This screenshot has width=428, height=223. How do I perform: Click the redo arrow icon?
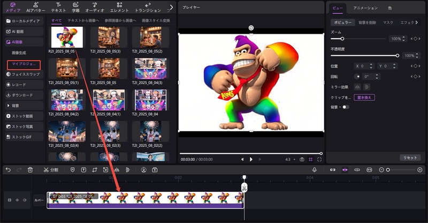(x=19, y=170)
